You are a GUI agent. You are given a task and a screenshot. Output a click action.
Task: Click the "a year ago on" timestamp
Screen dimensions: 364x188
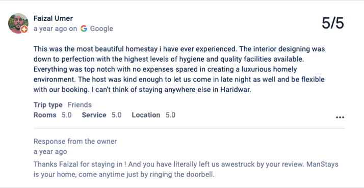(55, 29)
